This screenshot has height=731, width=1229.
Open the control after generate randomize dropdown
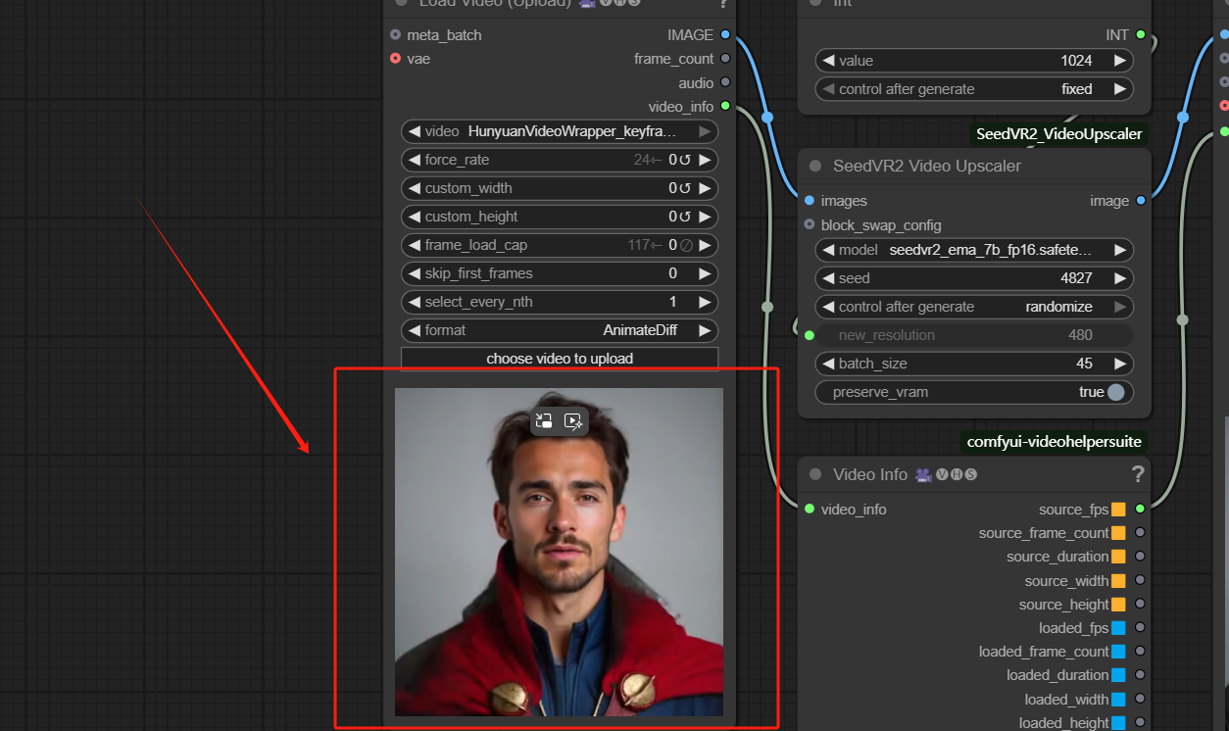[x=974, y=307]
